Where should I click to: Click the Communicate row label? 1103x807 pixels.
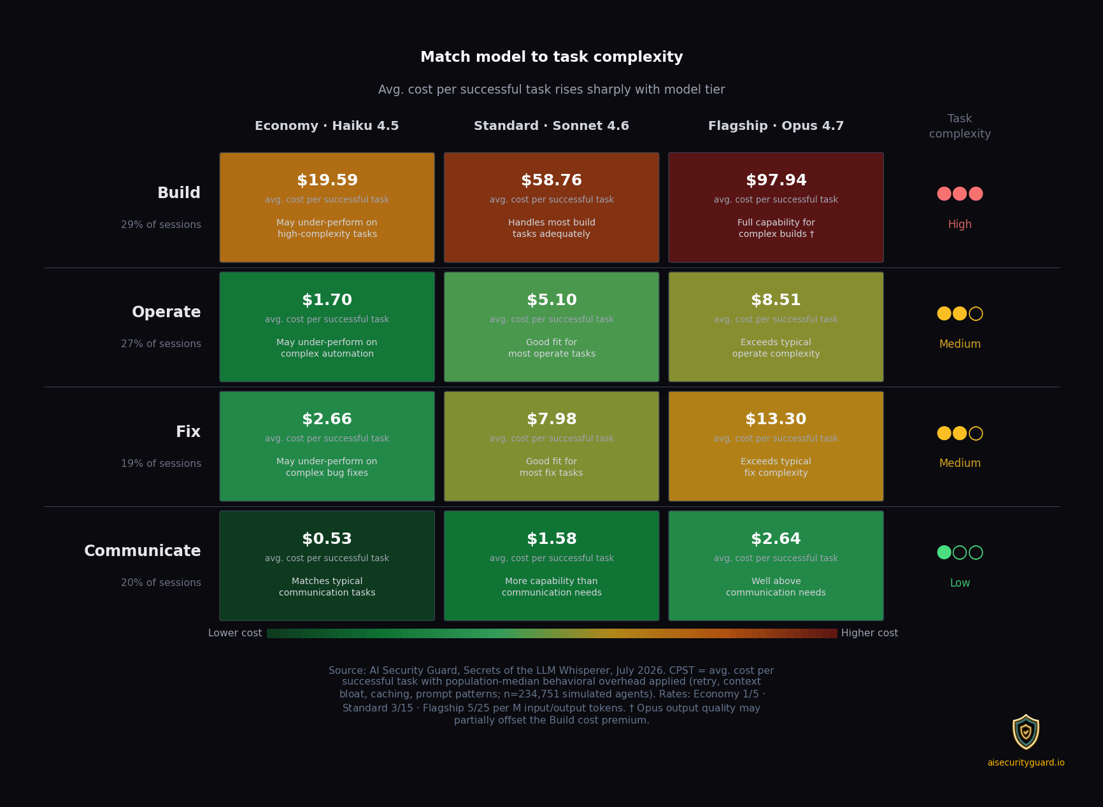coord(143,551)
